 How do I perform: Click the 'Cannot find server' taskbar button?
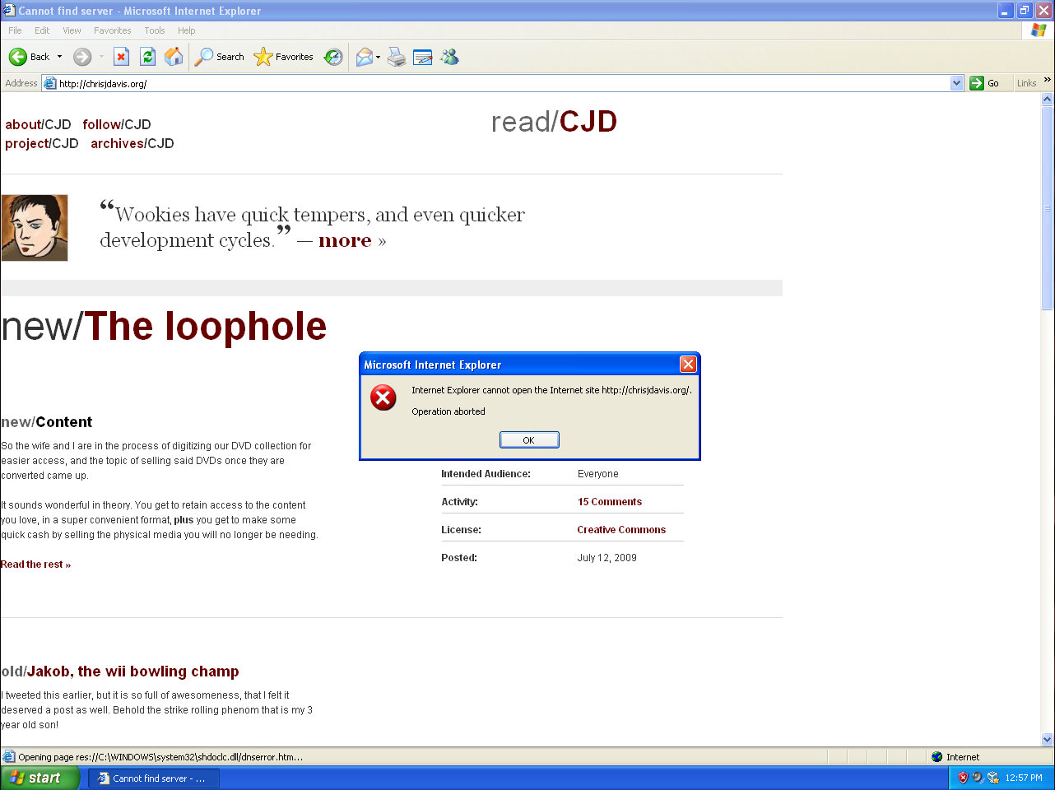154,778
